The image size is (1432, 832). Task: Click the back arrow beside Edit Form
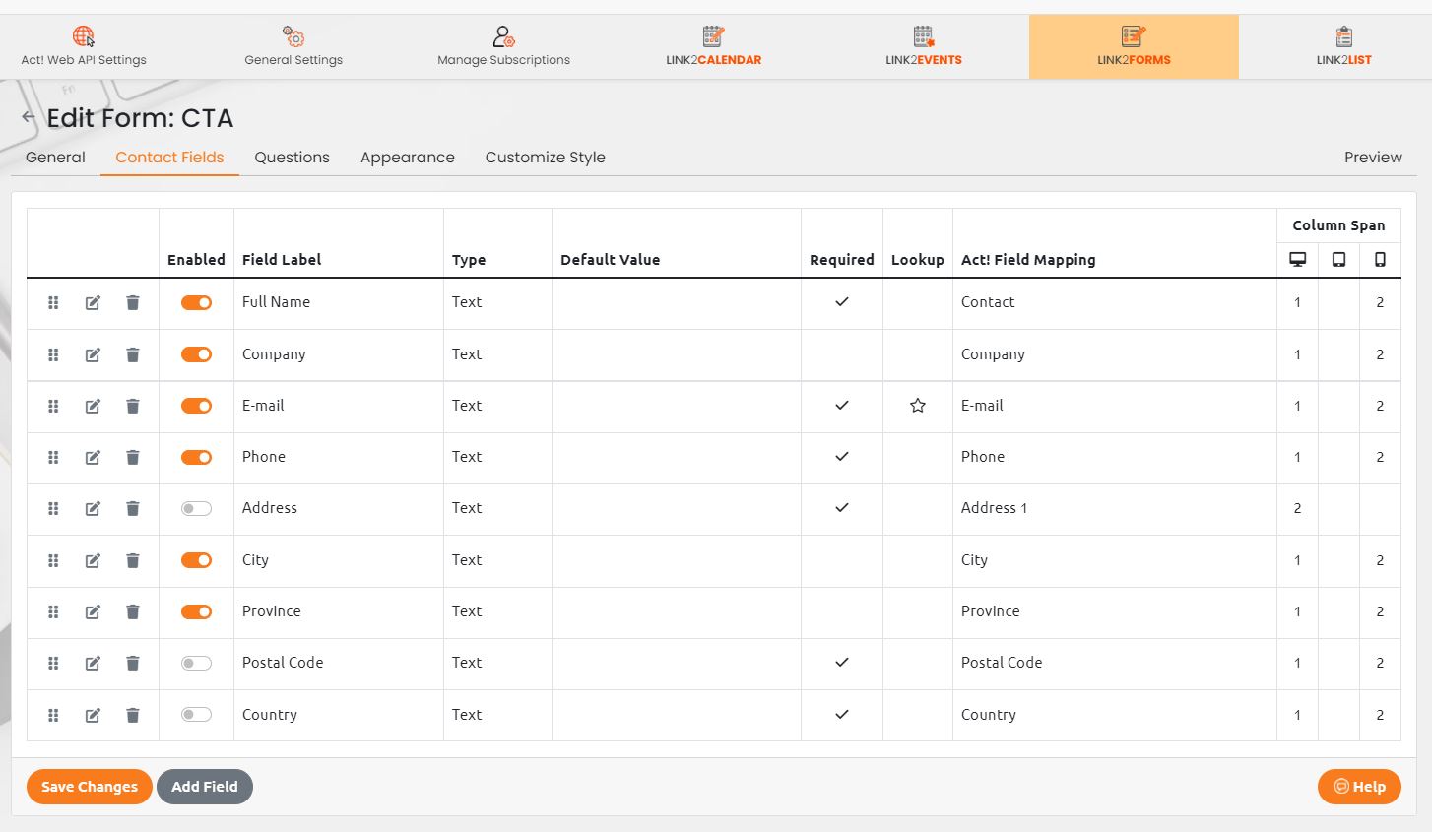click(x=29, y=118)
